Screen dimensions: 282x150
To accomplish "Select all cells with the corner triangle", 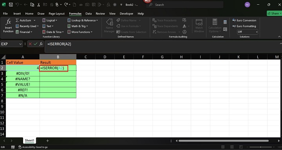I will (x=3, y=57).
